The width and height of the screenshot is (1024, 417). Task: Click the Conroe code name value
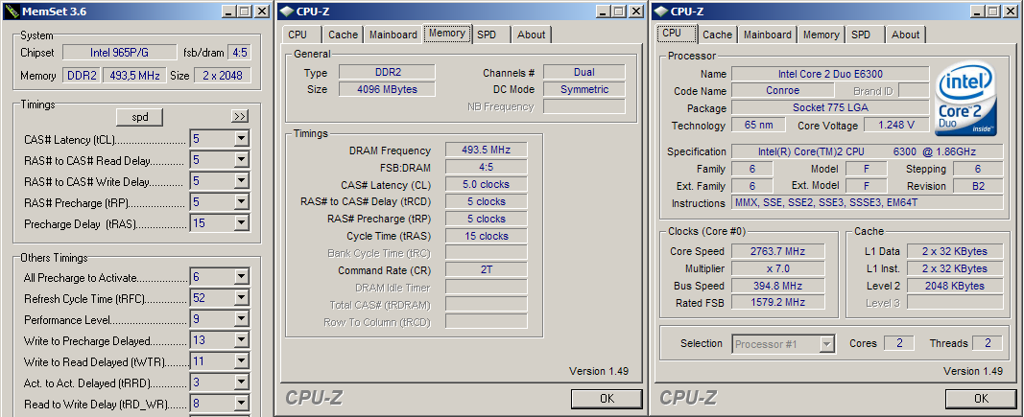tap(782, 91)
